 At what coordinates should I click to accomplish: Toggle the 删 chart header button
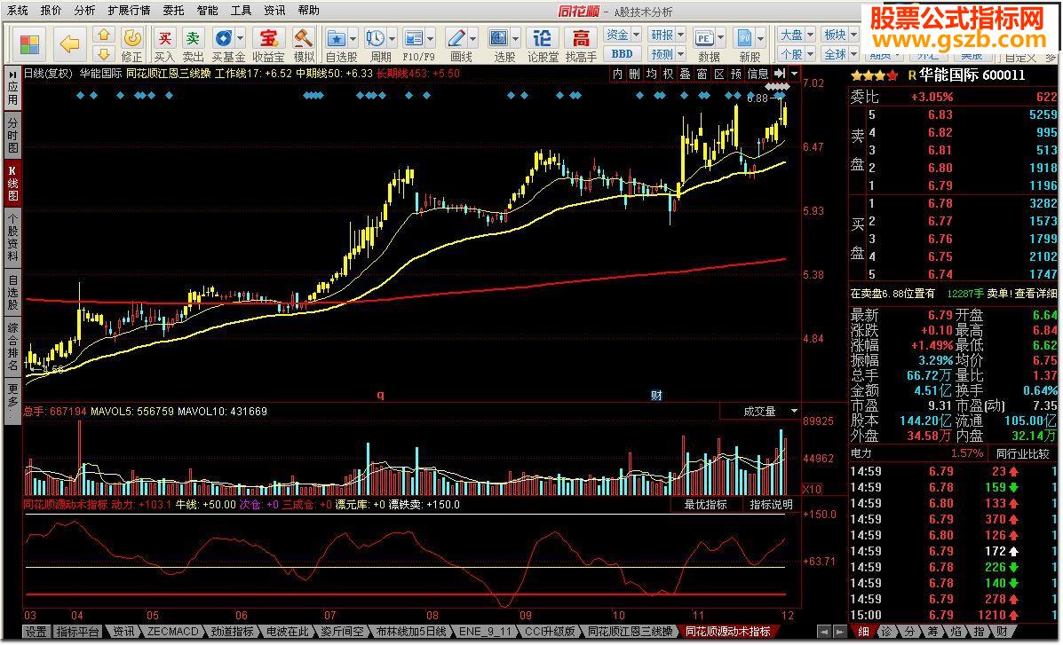tap(634, 73)
